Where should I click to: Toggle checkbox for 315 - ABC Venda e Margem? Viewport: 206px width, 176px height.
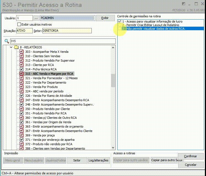click(21, 74)
